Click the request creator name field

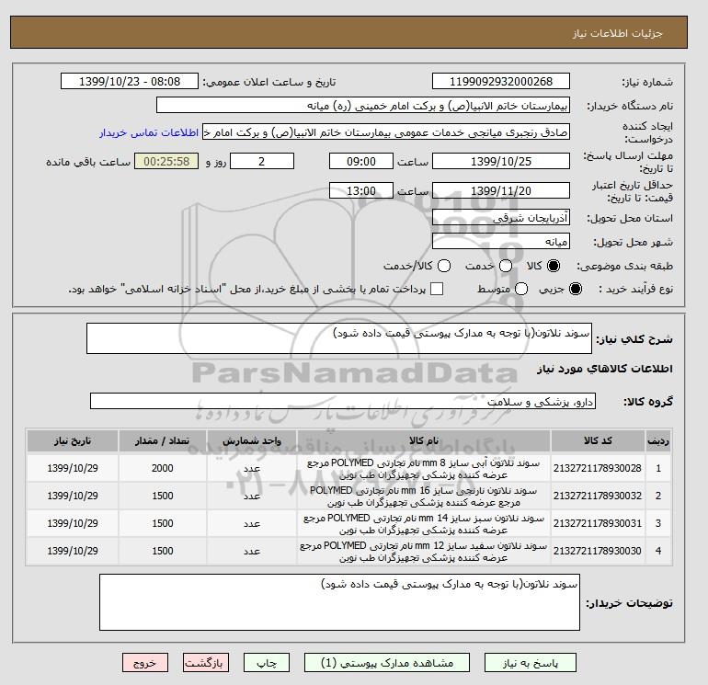pyautogui.click(x=386, y=132)
